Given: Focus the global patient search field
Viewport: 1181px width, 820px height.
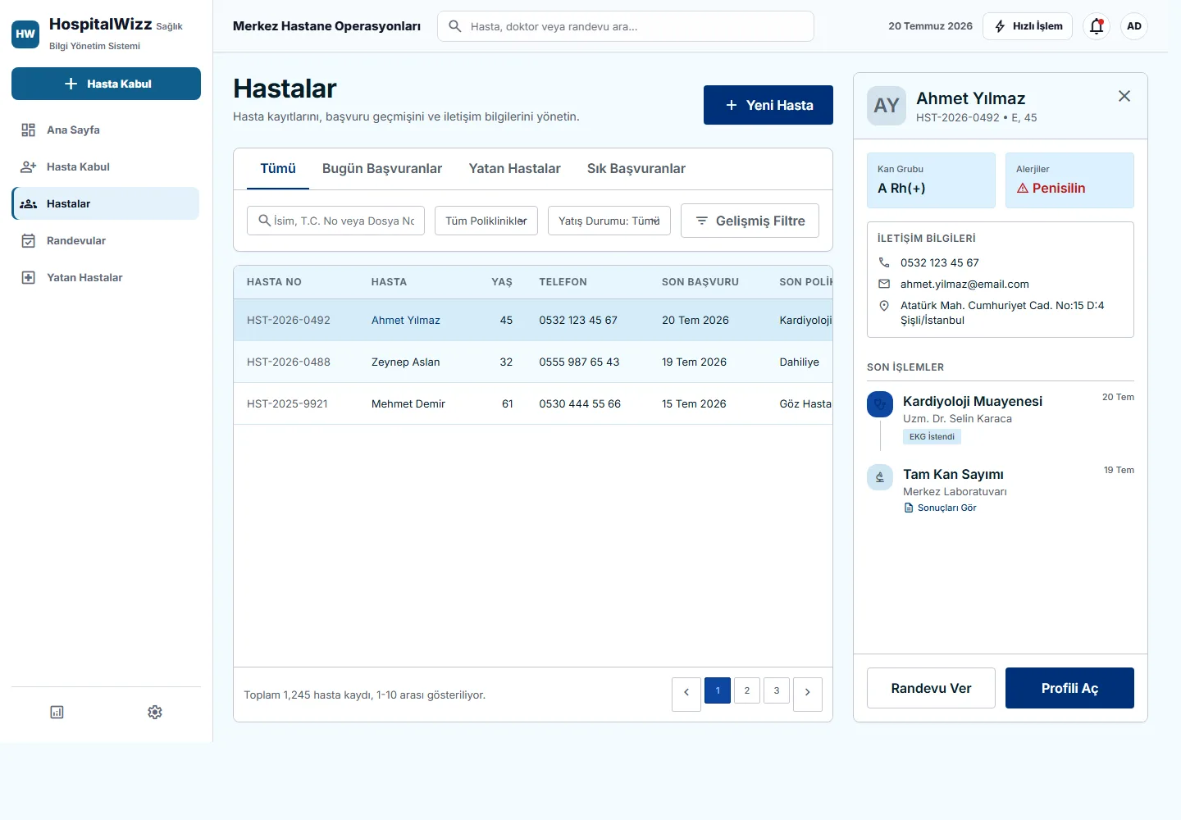Looking at the screenshot, I should (x=626, y=26).
